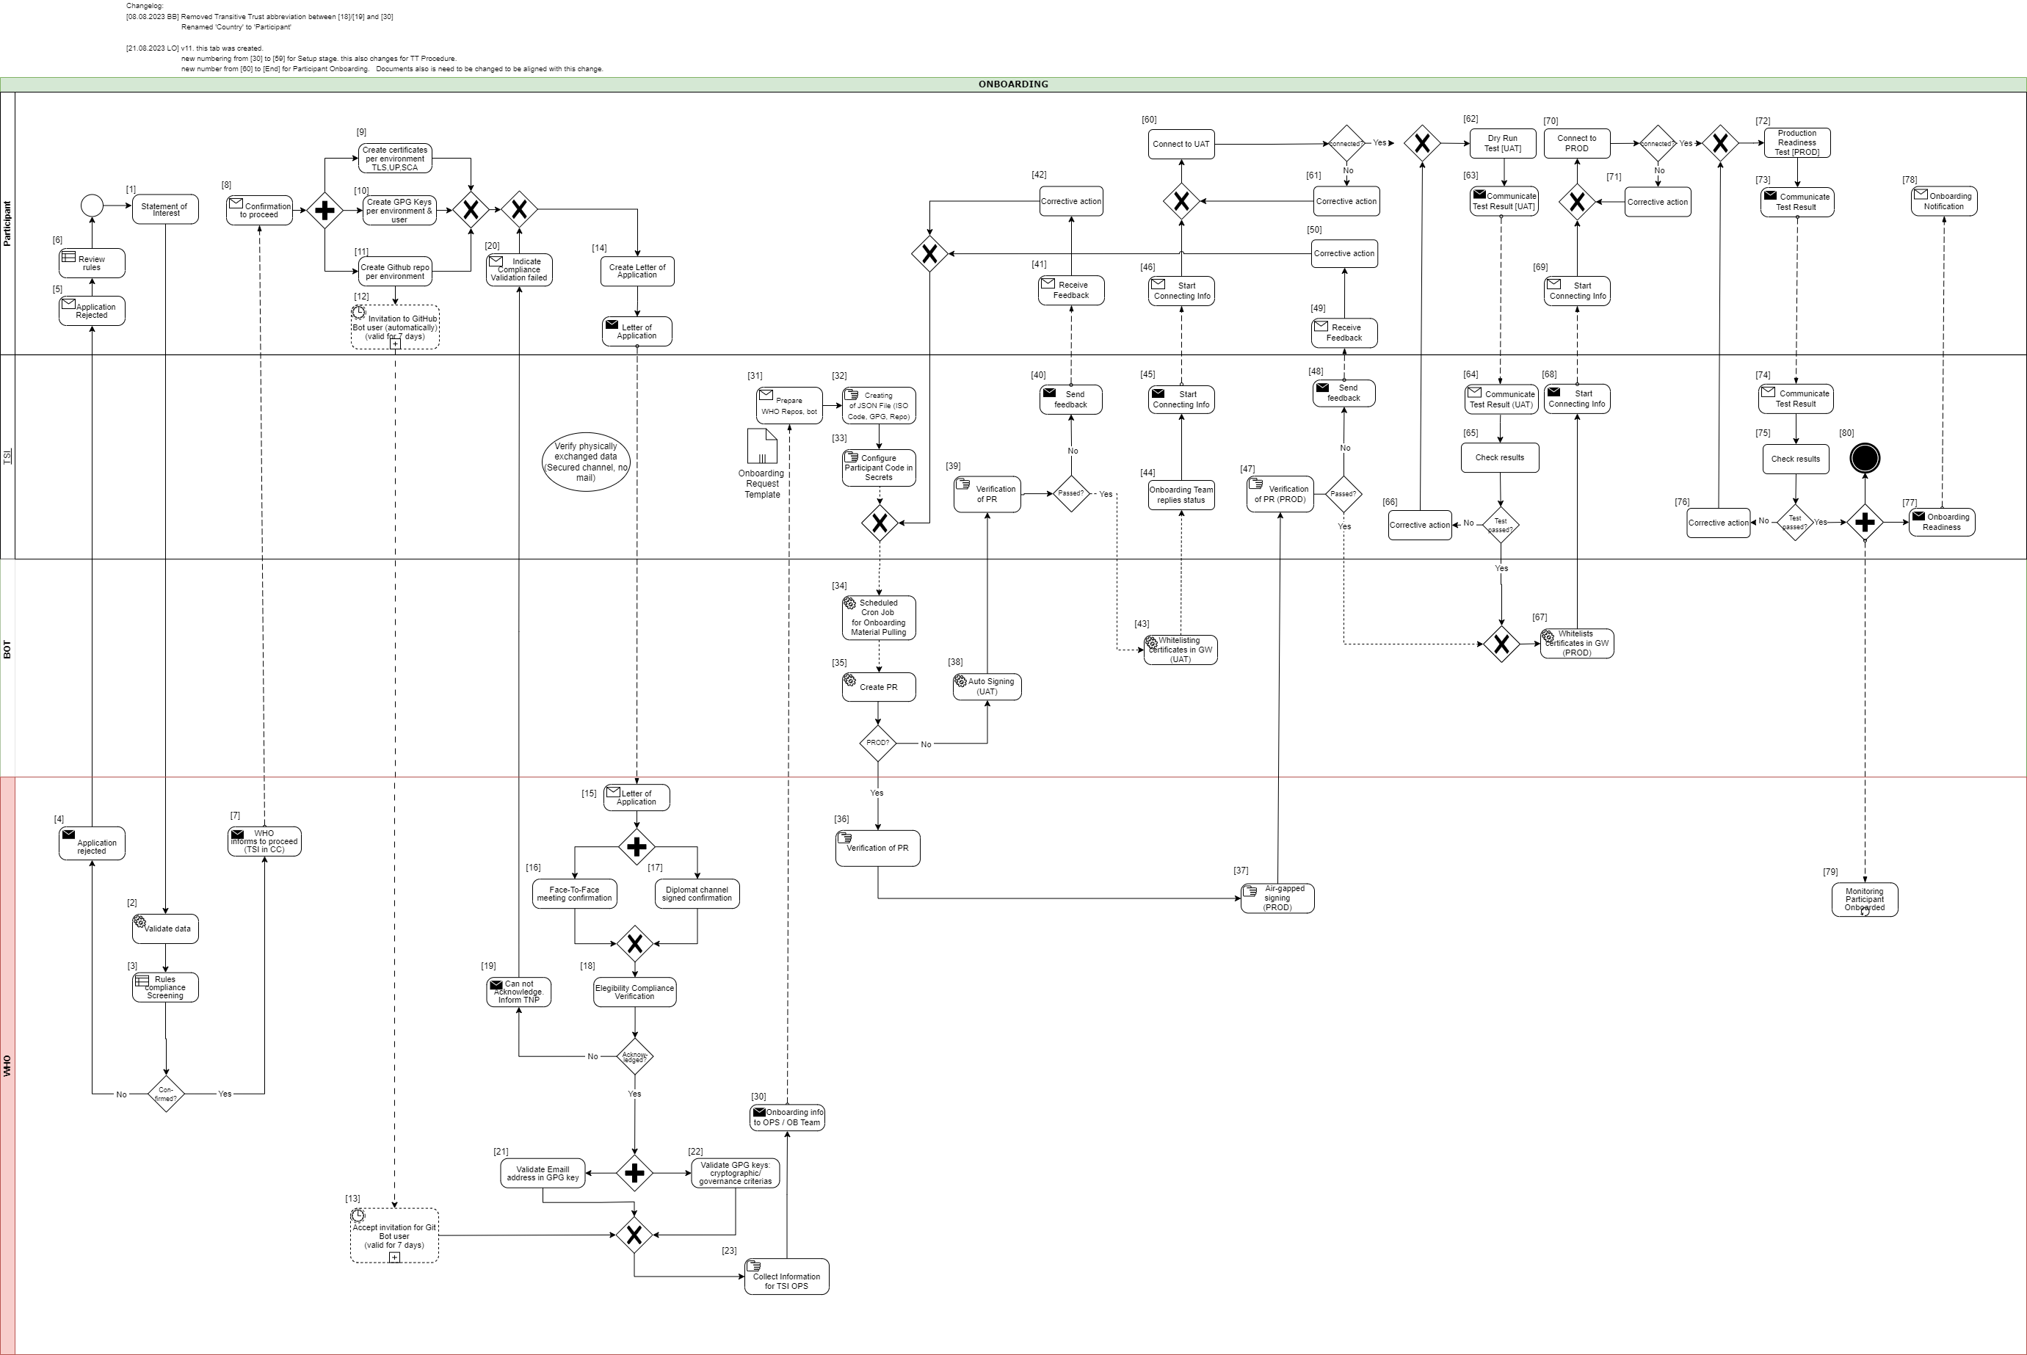This screenshot has height=1355, width=2027.
Task: Click the Connect to UAT task box
Action: 1181,143
